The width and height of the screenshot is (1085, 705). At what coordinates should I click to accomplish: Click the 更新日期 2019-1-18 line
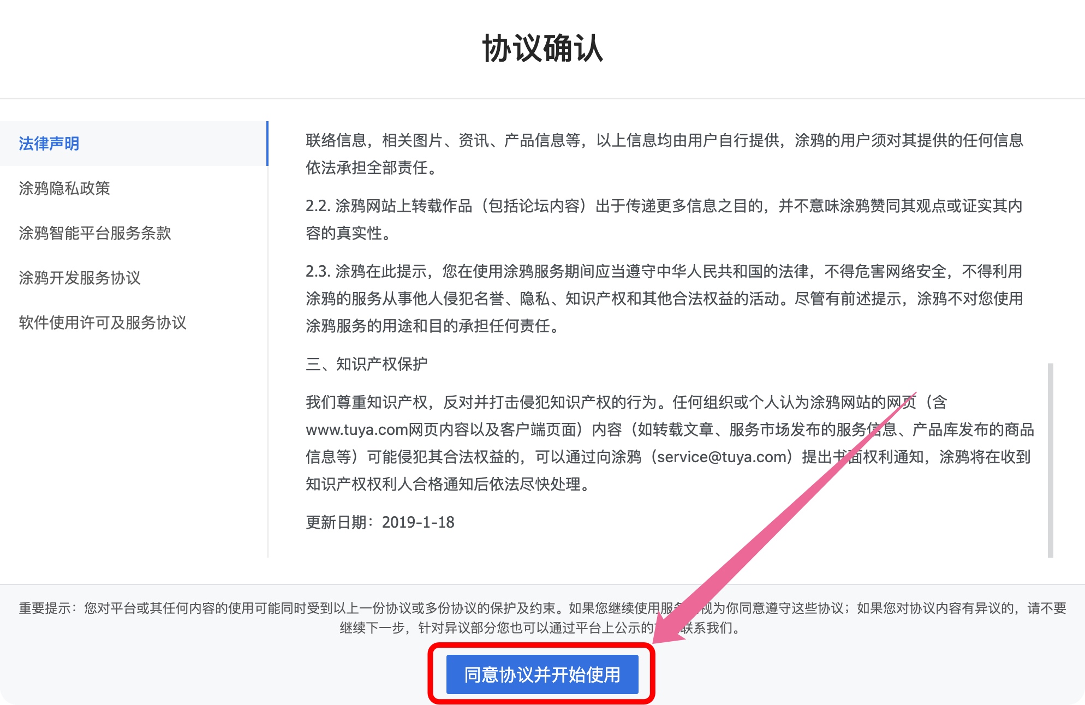(380, 522)
